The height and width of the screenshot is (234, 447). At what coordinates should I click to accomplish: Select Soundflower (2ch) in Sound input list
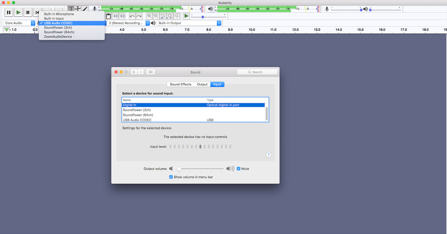193,110
